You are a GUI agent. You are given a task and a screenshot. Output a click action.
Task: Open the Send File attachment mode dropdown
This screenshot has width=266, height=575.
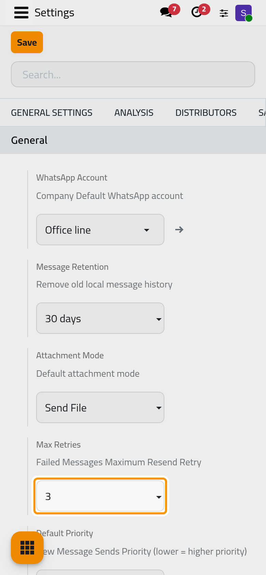100,407
